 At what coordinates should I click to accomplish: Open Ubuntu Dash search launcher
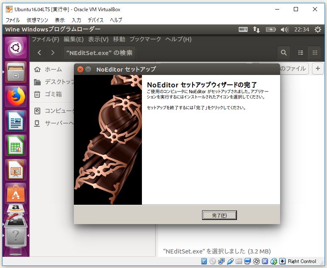[x=16, y=48]
